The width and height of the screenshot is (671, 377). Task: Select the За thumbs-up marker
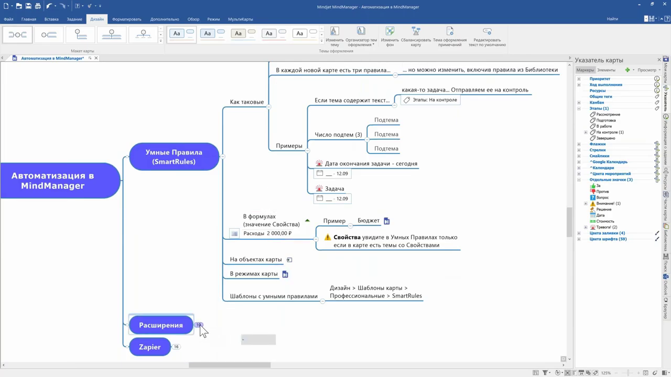(596, 186)
